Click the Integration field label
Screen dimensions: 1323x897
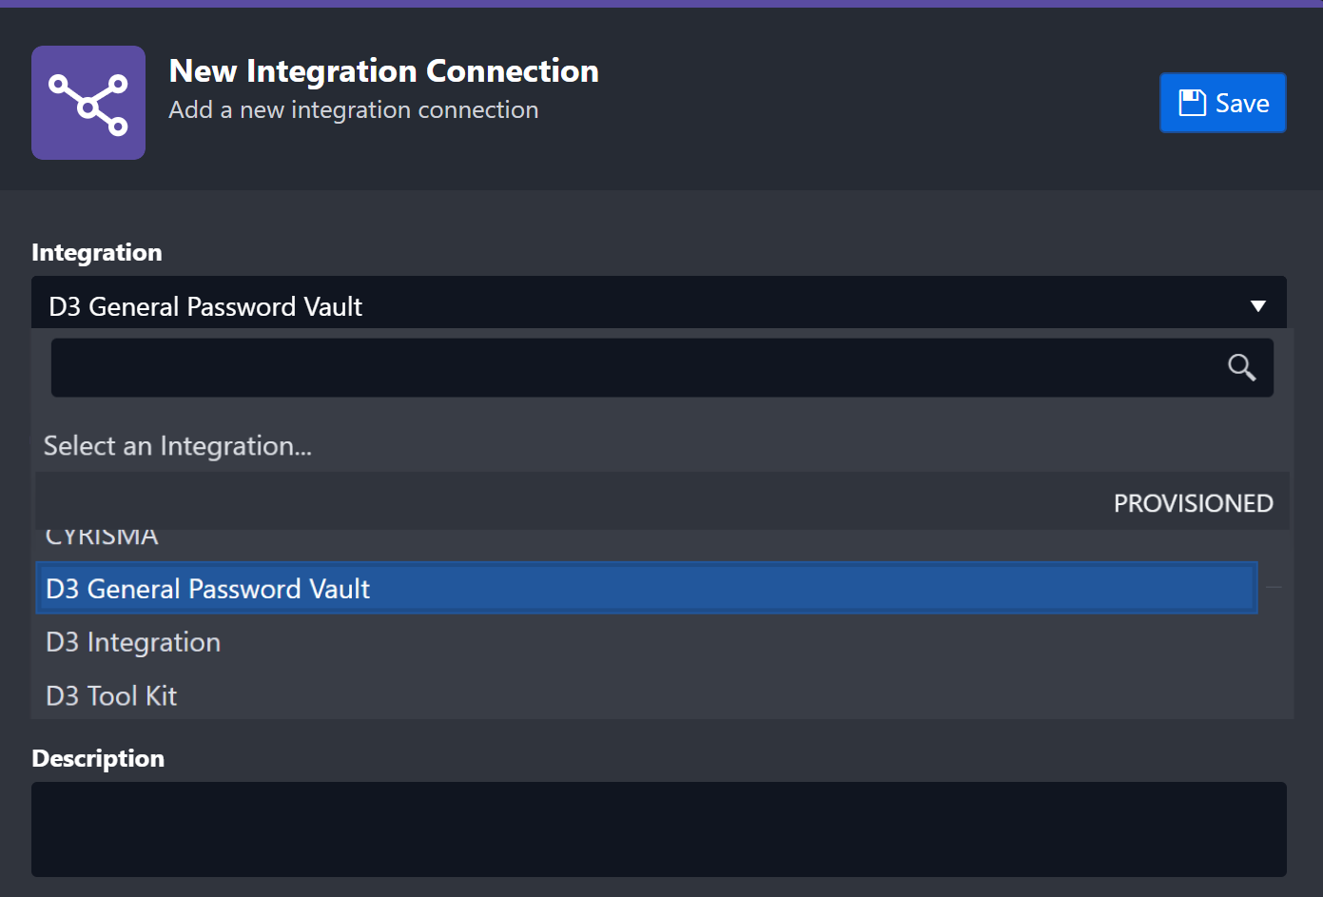click(97, 252)
